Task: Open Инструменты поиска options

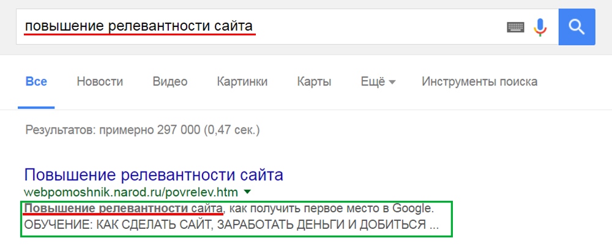Action: (x=479, y=81)
